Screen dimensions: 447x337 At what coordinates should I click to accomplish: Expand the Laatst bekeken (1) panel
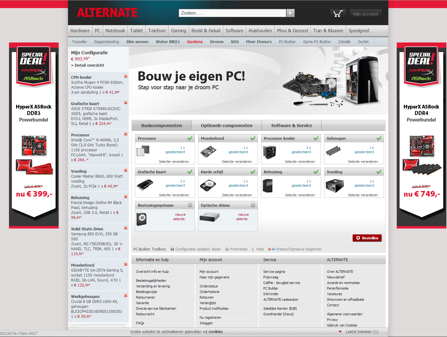[359, 332]
